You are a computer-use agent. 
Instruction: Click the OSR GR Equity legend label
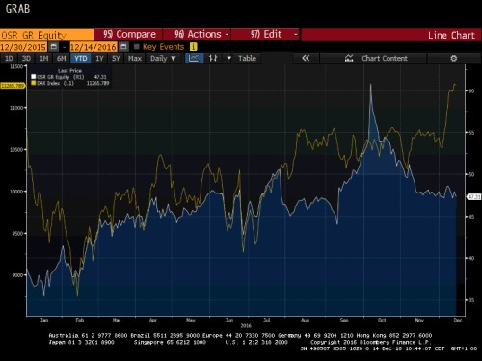pyautogui.click(x=61, y=77)
